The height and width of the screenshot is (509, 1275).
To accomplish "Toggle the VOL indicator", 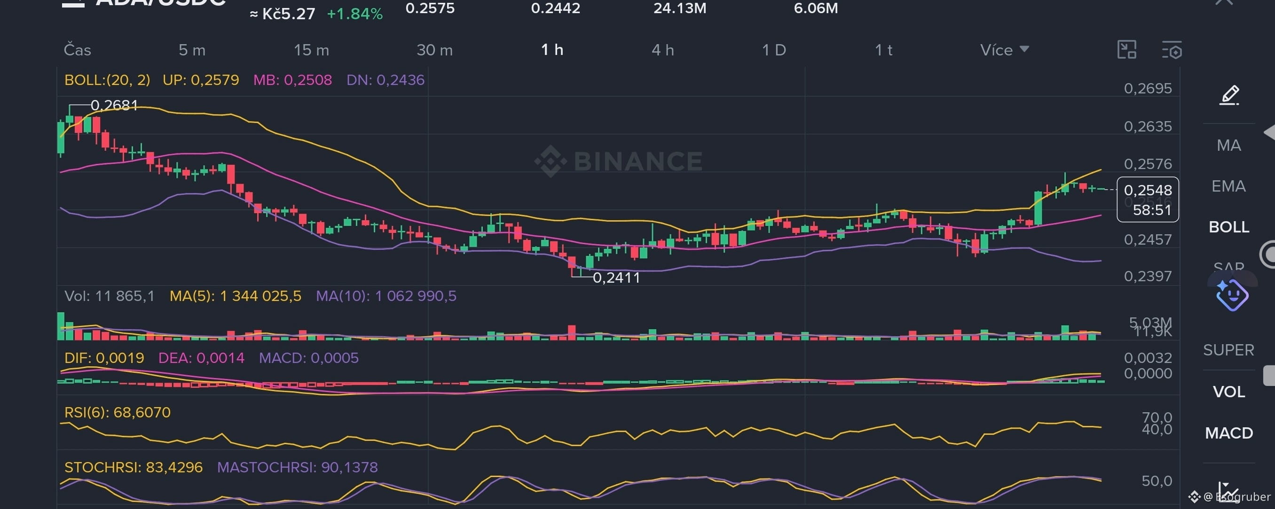I will click(1228, 392).
